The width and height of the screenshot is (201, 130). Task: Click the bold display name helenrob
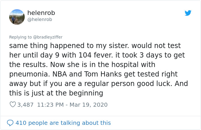41,13
